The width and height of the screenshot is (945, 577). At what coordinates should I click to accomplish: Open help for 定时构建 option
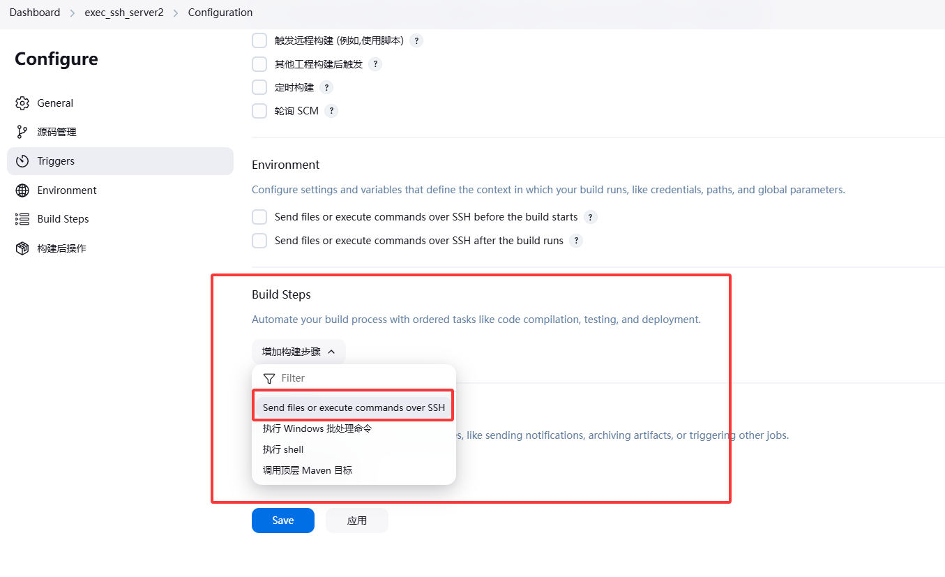(326, 88)
